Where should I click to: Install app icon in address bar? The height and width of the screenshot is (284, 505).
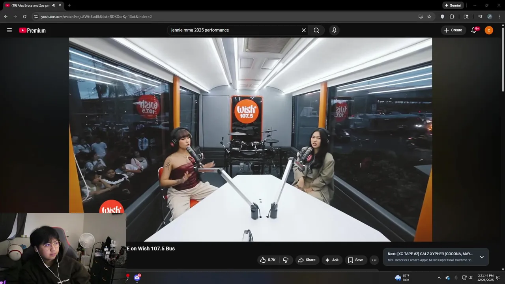[421, 17]
